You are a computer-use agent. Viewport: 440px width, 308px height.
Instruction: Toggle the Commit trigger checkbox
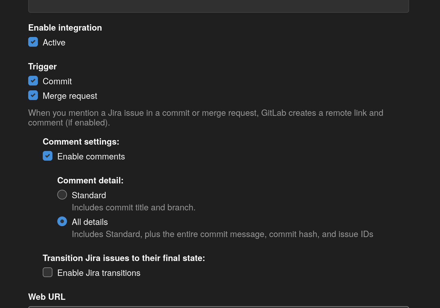[x=33, y=81]
